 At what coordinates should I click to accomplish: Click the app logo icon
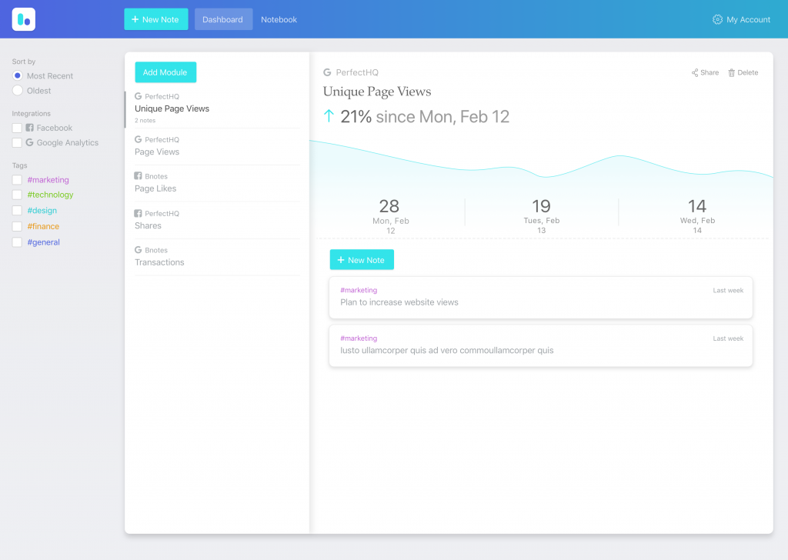[x=24, y=19]
